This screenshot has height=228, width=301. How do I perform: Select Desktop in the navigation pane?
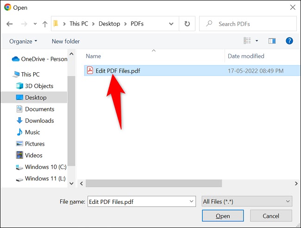[34, 97]
